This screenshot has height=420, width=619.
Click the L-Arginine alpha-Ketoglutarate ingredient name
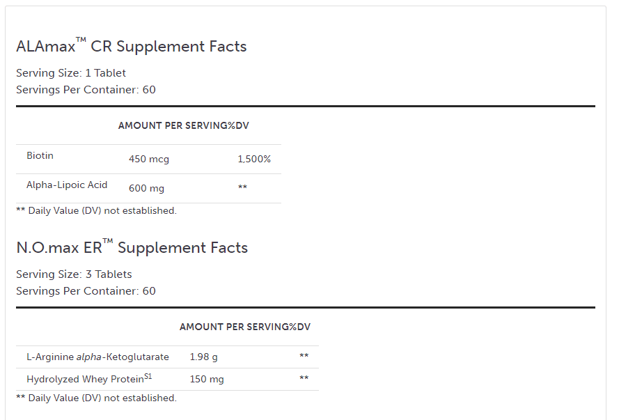(x=97, y=357)
